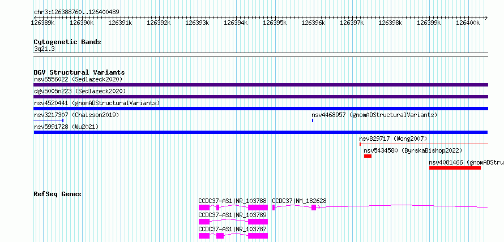Click the 126397k ruler tick label

(352, 23)
